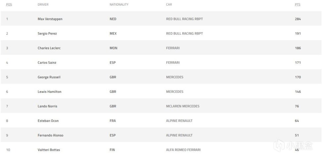The image size is (322, 156).
Task: Sort by the PTS column header
Action: tap(297, 5)
